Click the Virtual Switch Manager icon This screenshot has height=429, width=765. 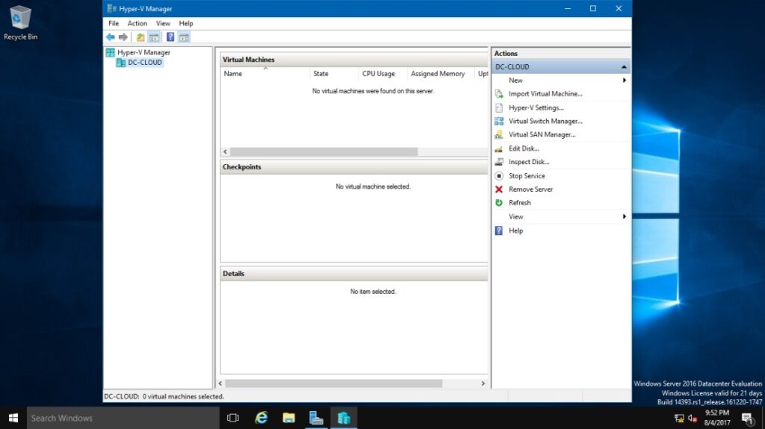(x=498, y=121)
